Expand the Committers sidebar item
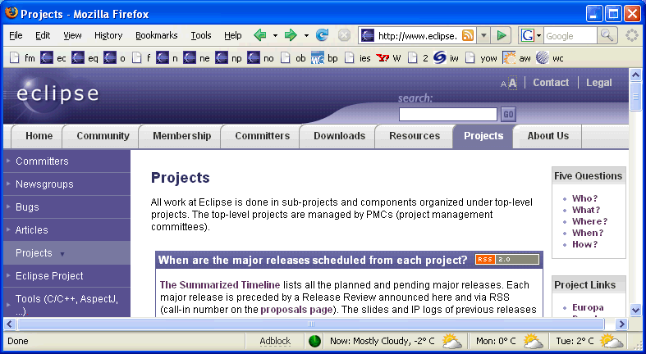Viewport: 646px width, 354px height. 8,161
